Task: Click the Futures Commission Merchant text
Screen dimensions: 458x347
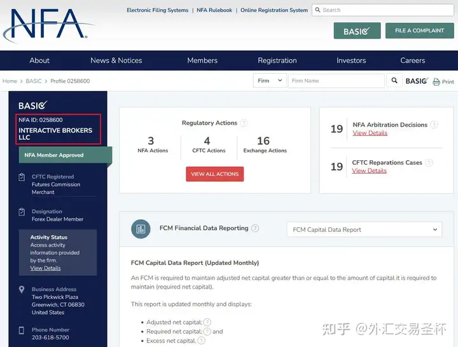Action: (56, 188)
